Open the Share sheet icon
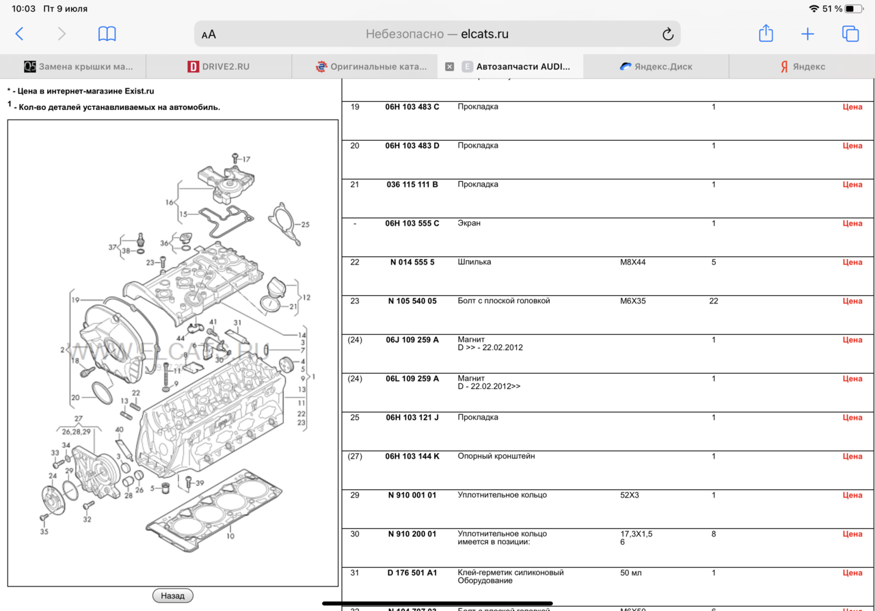Viewport: 875px width, 611px height. tap(766, 33)
